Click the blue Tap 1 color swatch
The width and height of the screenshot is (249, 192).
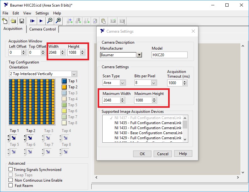[x=64, y=81]
